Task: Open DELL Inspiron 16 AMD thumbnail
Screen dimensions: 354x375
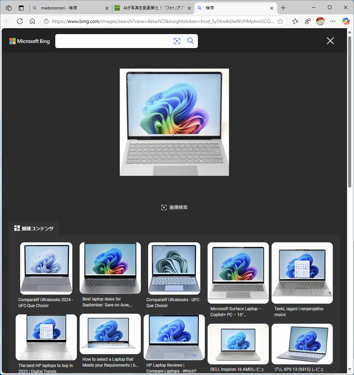Action: [238, 344]
